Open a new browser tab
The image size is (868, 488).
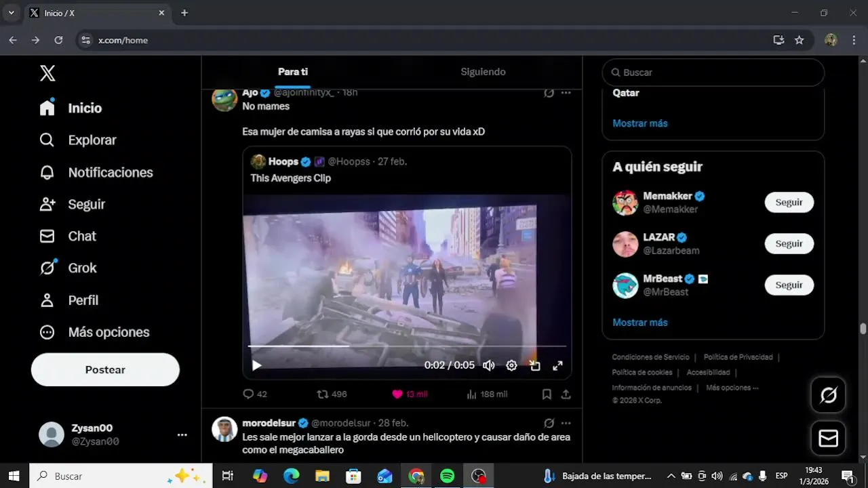184,13
